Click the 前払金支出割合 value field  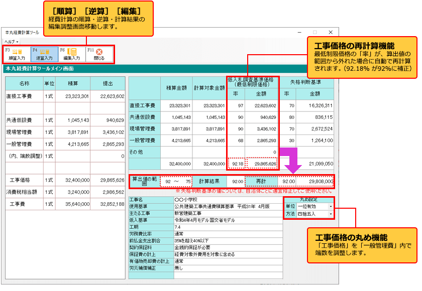[226, 241]
